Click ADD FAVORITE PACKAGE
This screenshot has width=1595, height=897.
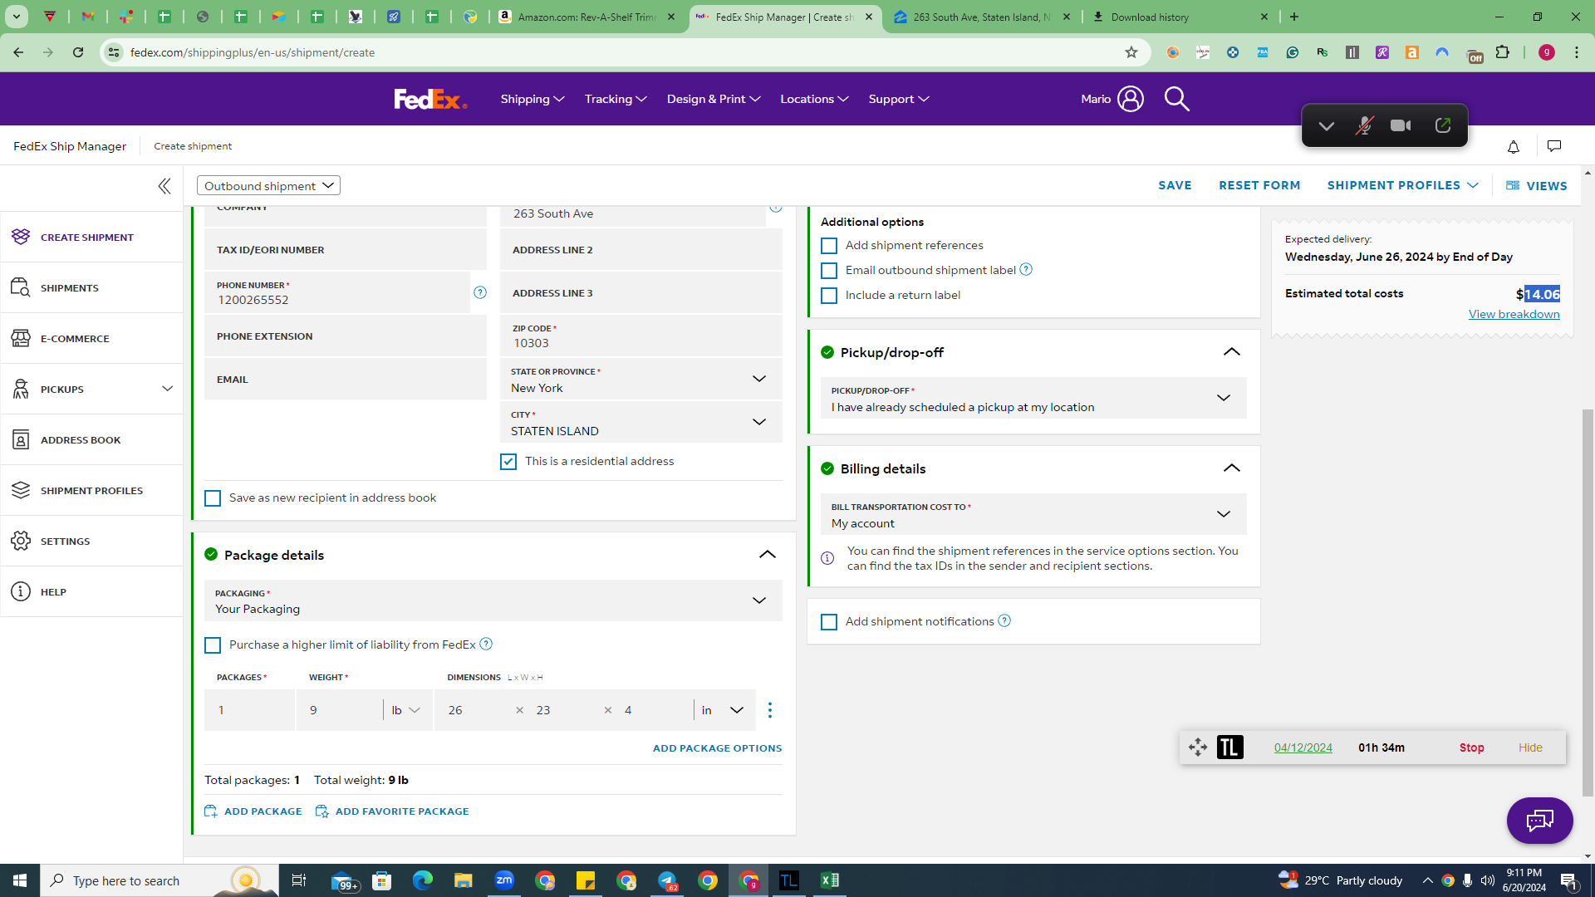click(392, 811)
